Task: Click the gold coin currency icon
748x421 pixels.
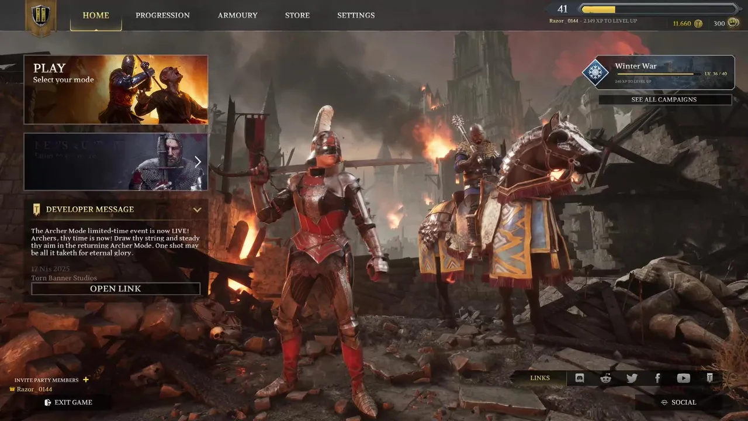Action: click(698, 24)
